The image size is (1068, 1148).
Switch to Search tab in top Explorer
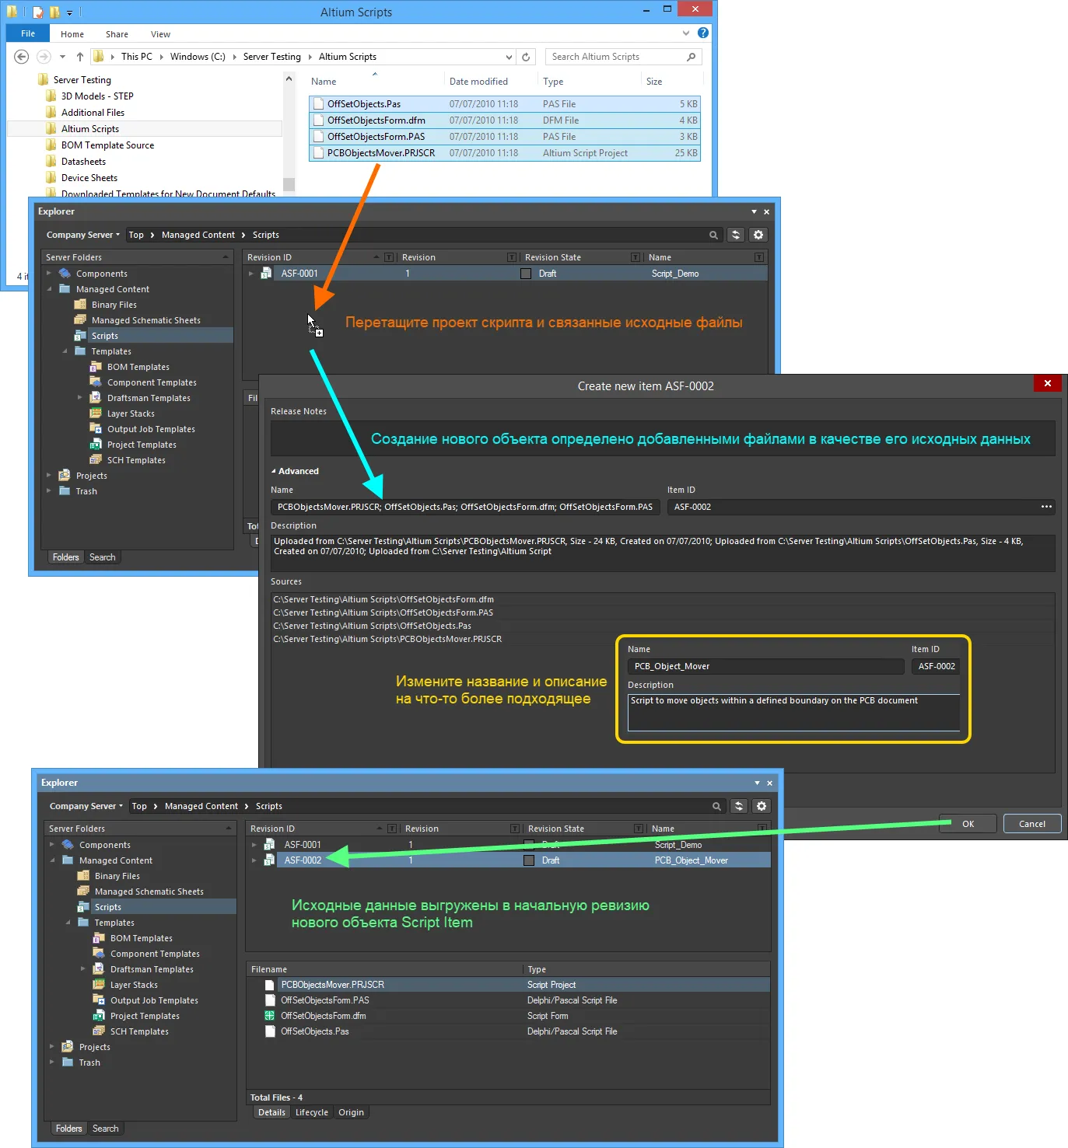[102, 557]
